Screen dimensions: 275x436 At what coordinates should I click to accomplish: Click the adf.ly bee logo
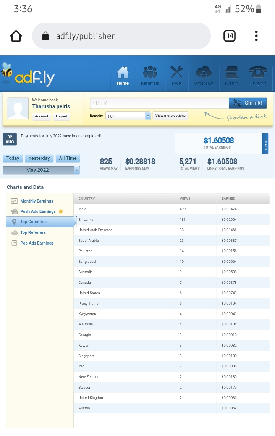coord(28,74)
